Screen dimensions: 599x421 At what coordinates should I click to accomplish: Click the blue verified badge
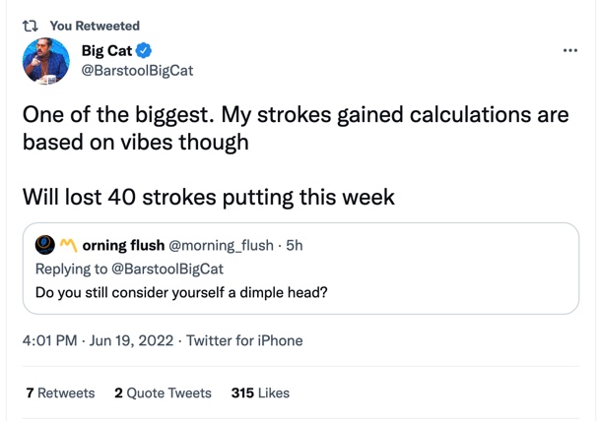pos(143,50)
